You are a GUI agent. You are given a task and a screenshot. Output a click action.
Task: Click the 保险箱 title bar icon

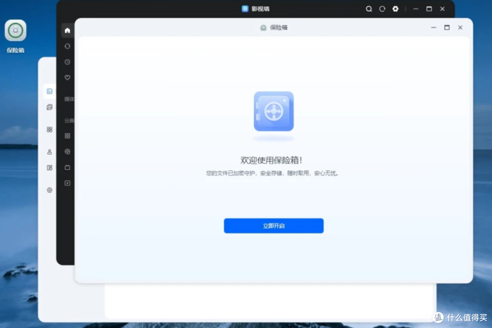(263, 28)
